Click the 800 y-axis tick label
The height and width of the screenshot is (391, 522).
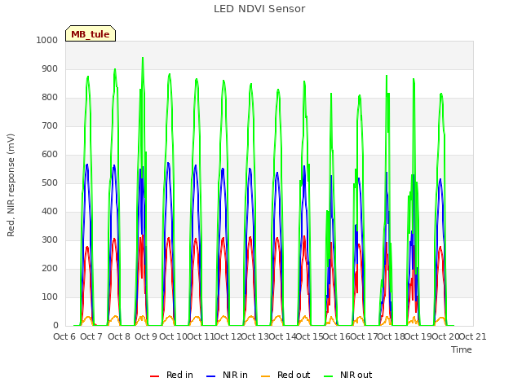[x=50, y=98]
